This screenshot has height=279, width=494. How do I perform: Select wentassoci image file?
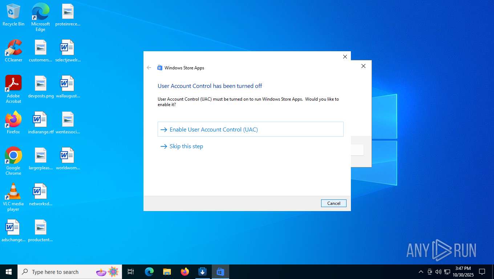pyautogui.click(x=68, y=123)
